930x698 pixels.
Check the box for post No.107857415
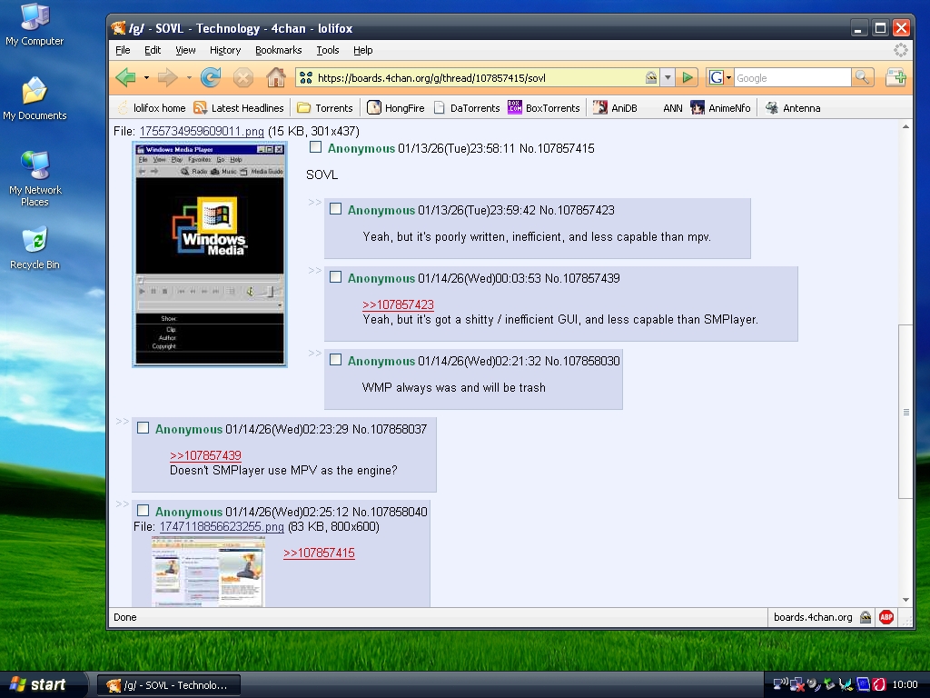pyautogui.click(x=315, y=147)
